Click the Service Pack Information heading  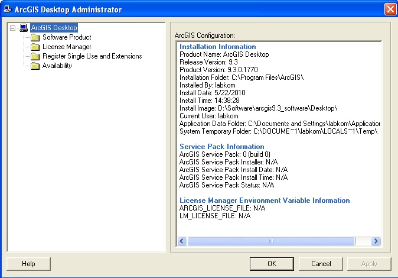pos(222,147)
